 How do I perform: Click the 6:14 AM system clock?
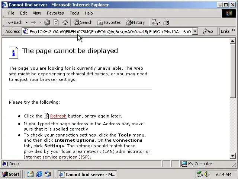click(223, 174)
